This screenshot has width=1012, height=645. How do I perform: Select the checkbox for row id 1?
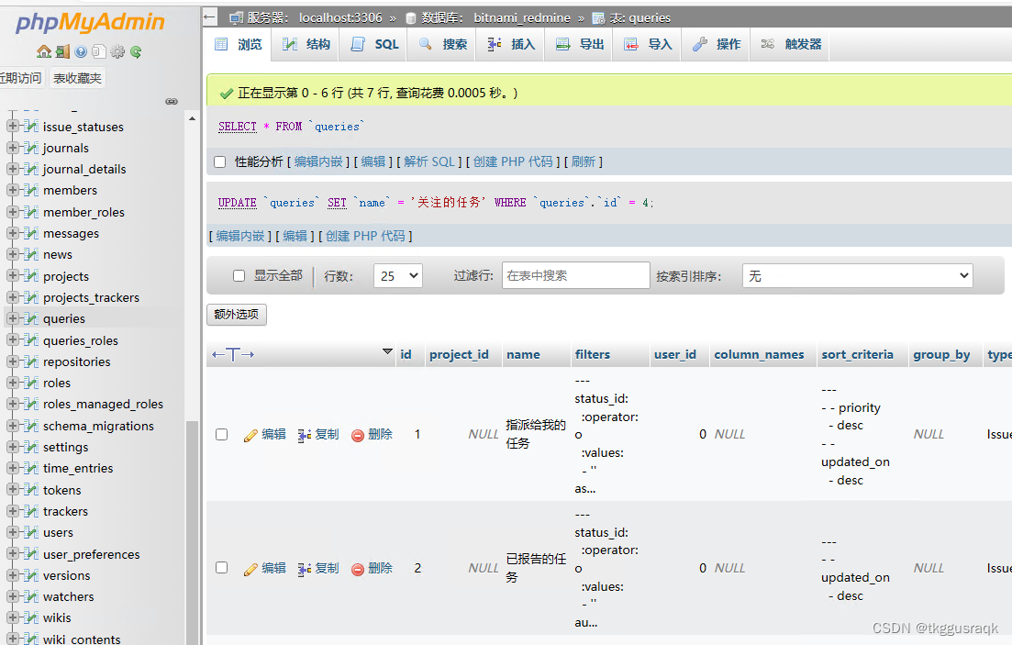220,434
